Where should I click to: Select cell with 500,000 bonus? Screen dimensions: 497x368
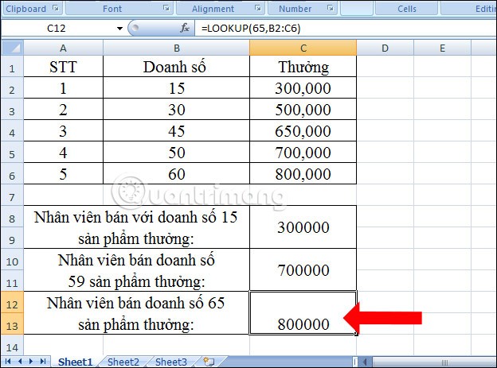point(303,109)
